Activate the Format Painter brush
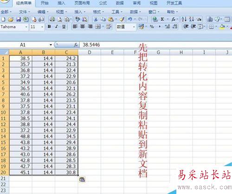Image resolution: width=232 pixels, height=194 pixels. click(x=122, y=19)
